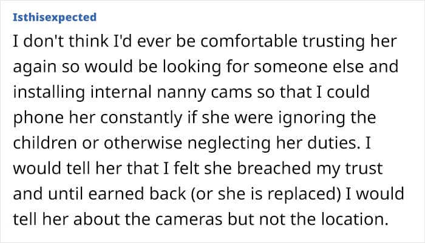Click the word "comfortable" in the comment
The width and height of the screenshot is (425, 243).
(249, 41)
